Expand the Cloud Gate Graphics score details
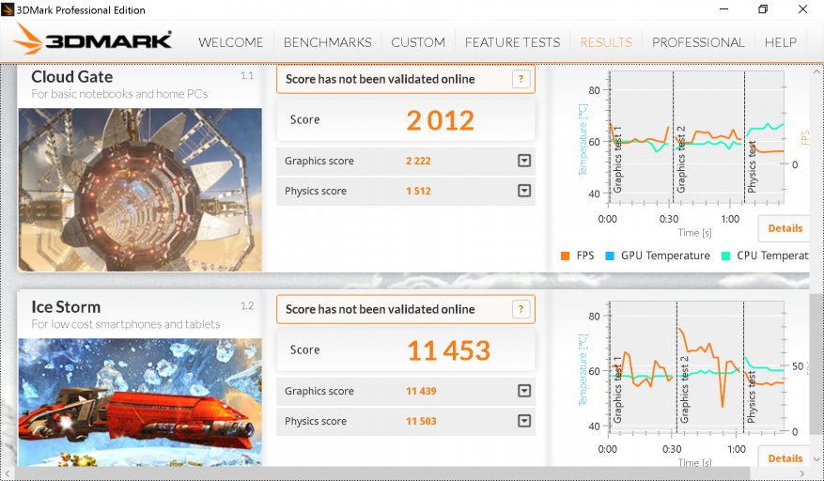The image size is (824, 481). [x=524, y=161]
